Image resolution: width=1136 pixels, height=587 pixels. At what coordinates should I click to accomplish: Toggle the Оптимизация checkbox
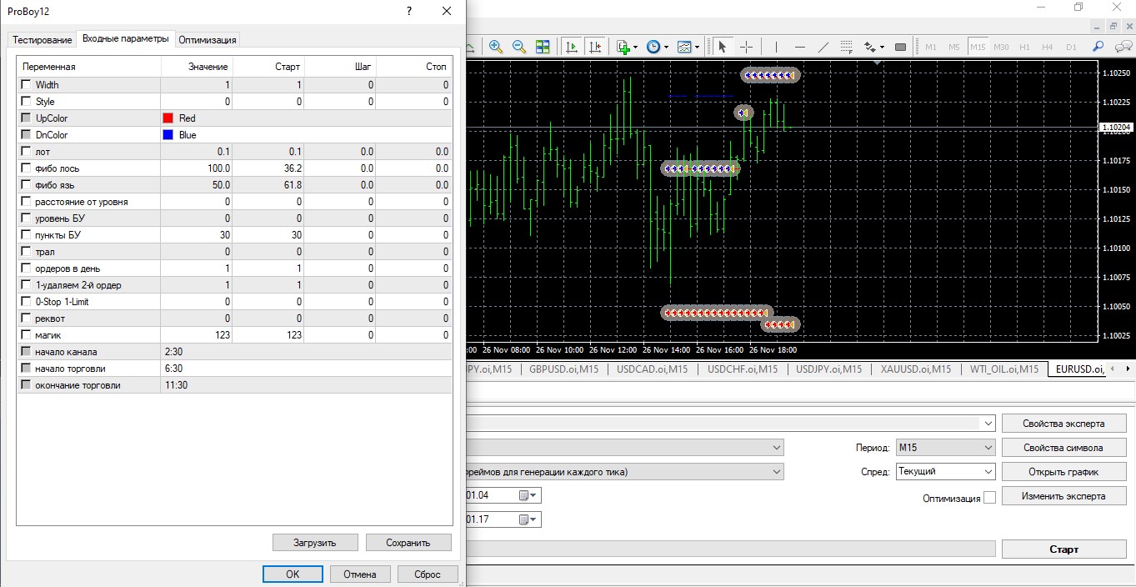pyautogui.click(x=989, y=498)
